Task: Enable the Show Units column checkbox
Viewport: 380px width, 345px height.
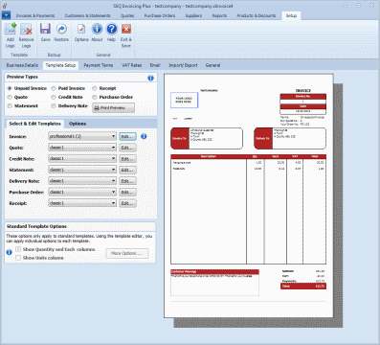Action: point(18,258)
